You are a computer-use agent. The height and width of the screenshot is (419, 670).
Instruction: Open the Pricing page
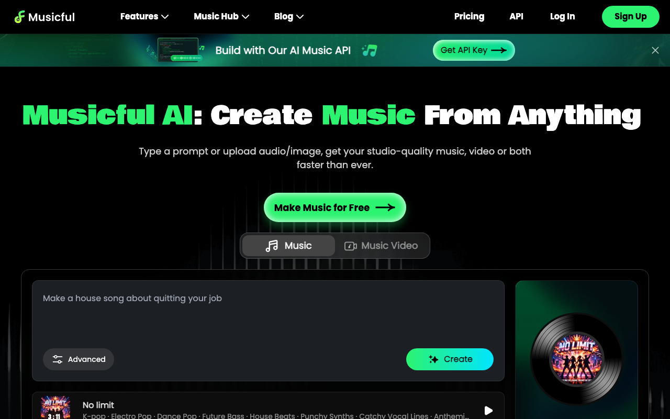469,17
